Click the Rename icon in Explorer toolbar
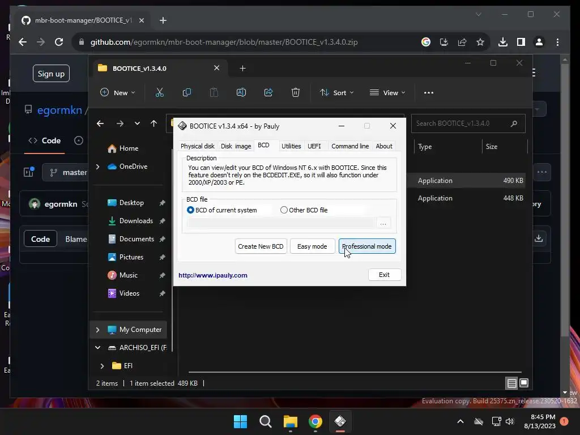580x435 pixels. click(241, 92)
